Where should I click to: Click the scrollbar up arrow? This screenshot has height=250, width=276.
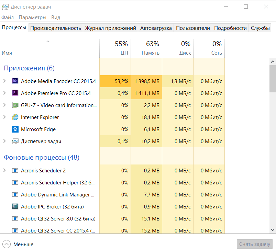[273, 62]
